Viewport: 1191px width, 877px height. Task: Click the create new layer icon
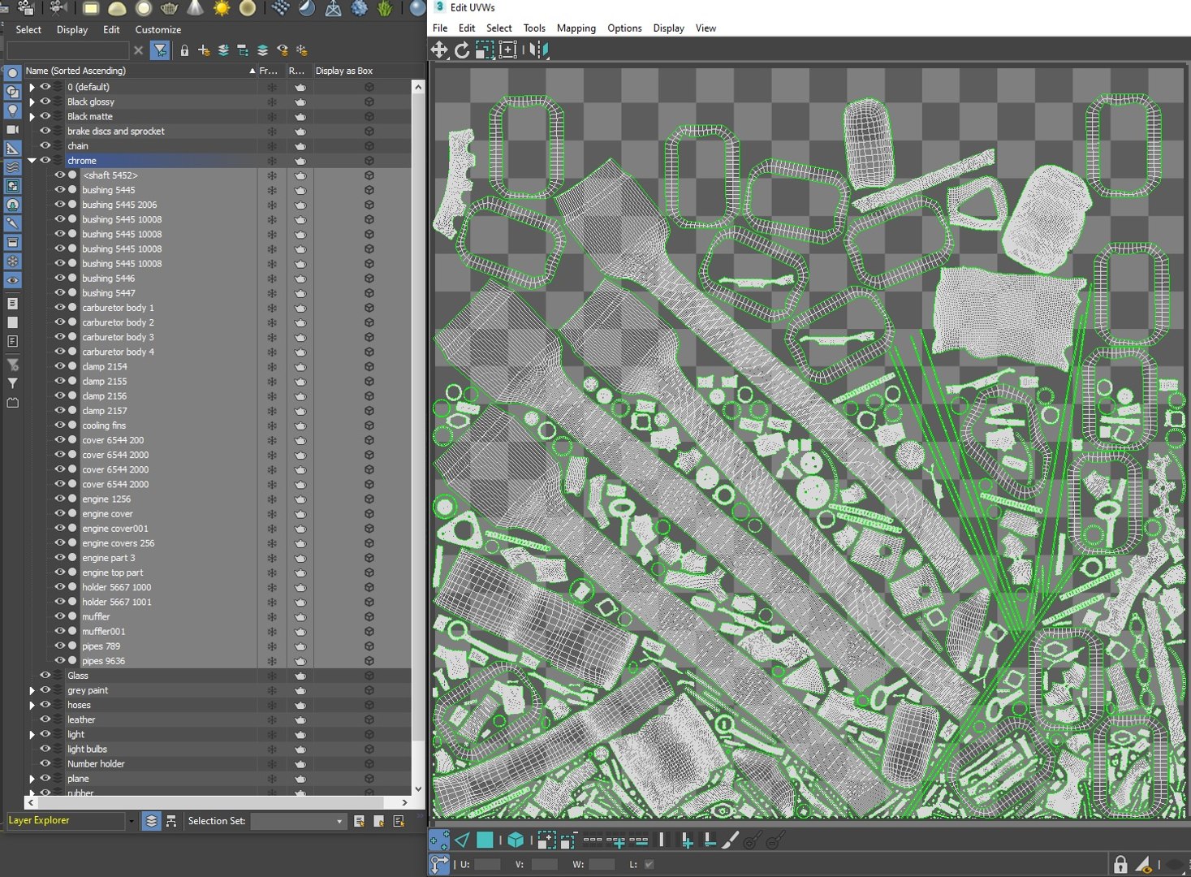tap(204, 50)
